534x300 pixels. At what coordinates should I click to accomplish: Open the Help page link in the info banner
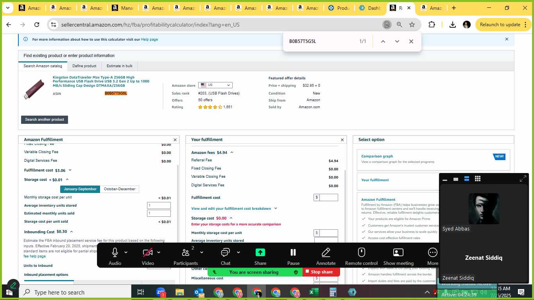pyautogui.click(x=149, y=39)
